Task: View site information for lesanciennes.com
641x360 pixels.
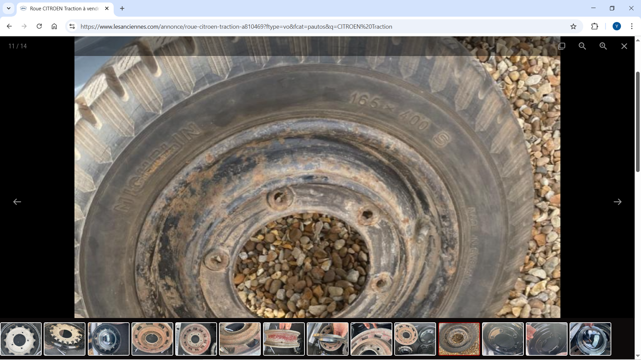Action: [x=72, y=26]
